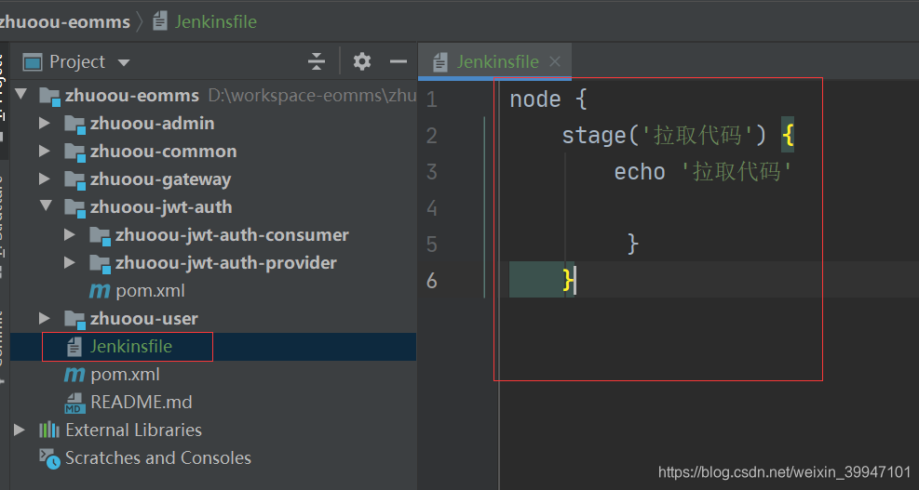Expand the zhuoou-admin module
Screen dimensions: 919x490
pos(45,124)
